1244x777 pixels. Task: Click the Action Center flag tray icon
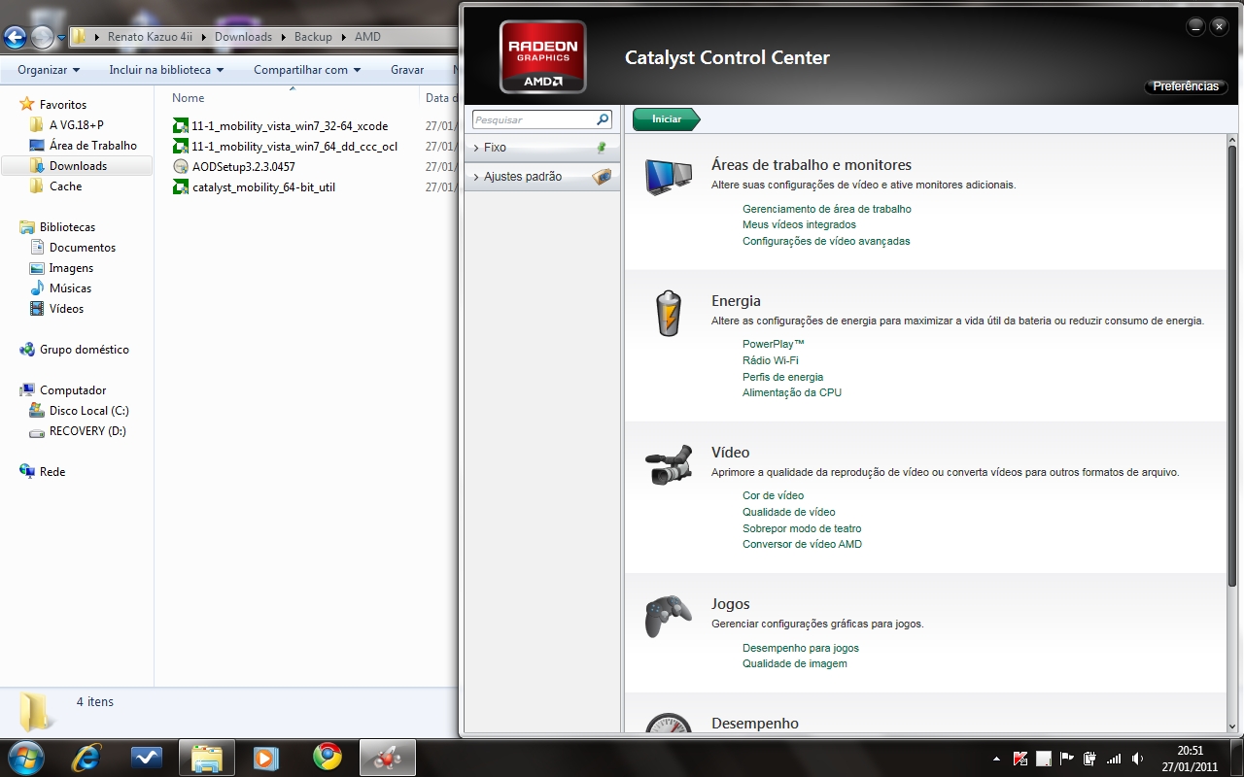coord(1067,759)
